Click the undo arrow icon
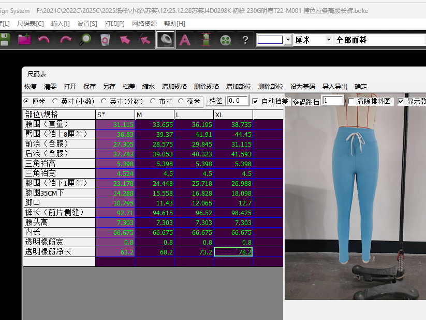This screenshot has width=426, height=320. tap(44, 40)
